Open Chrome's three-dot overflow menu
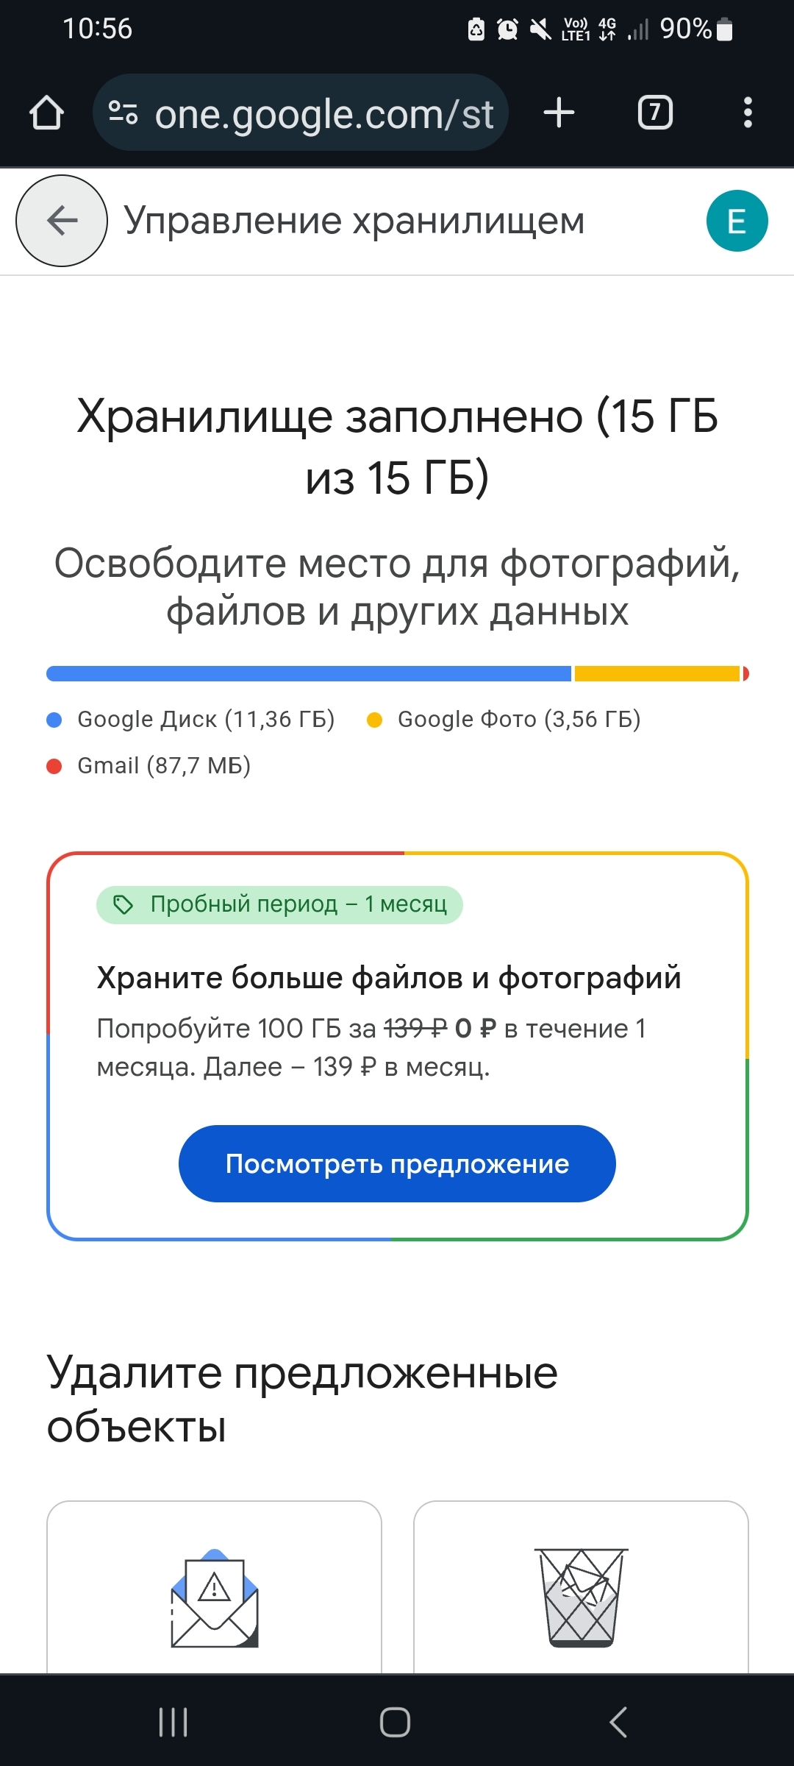Image resolution: width=794 pixels, height=1766 pixels. [748, 113]
